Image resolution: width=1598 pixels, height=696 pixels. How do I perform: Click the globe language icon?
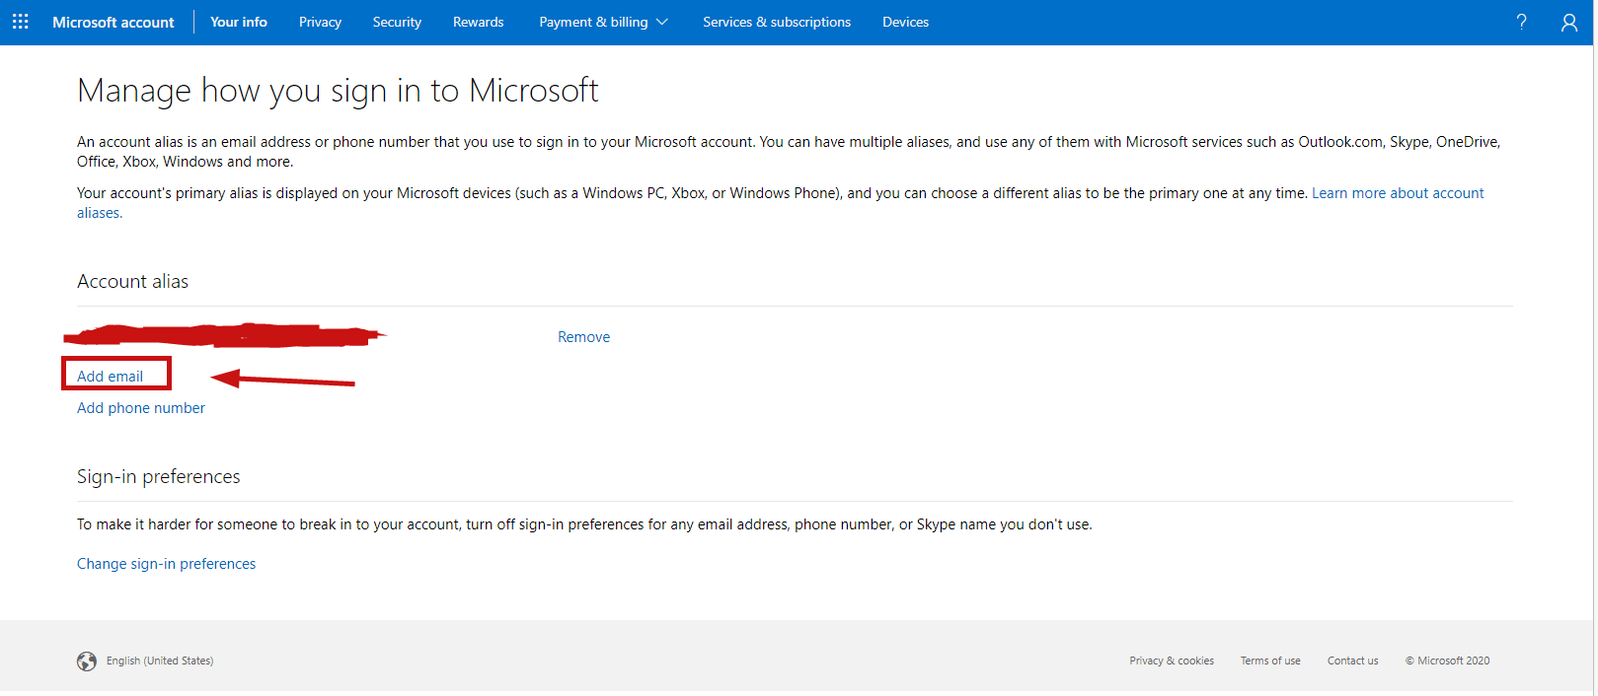(87, 661)
